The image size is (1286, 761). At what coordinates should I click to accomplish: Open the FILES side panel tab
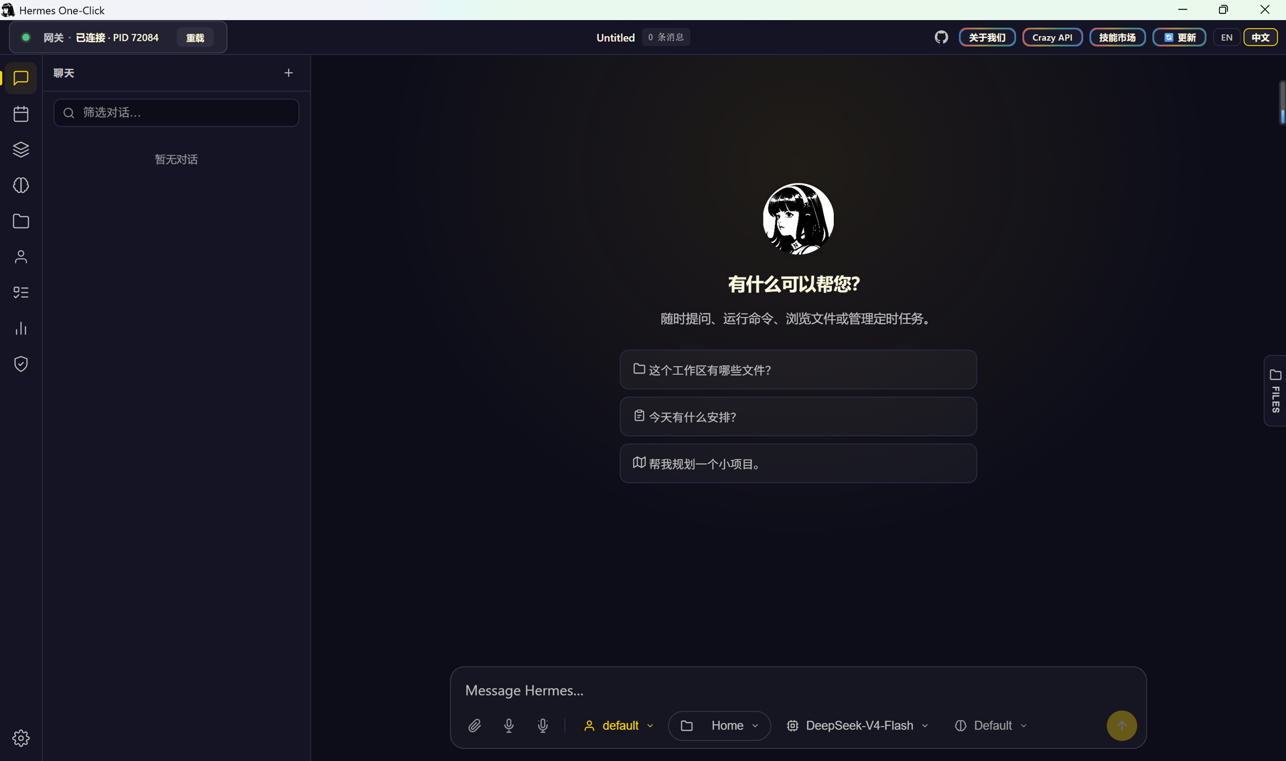(1275, 391)
